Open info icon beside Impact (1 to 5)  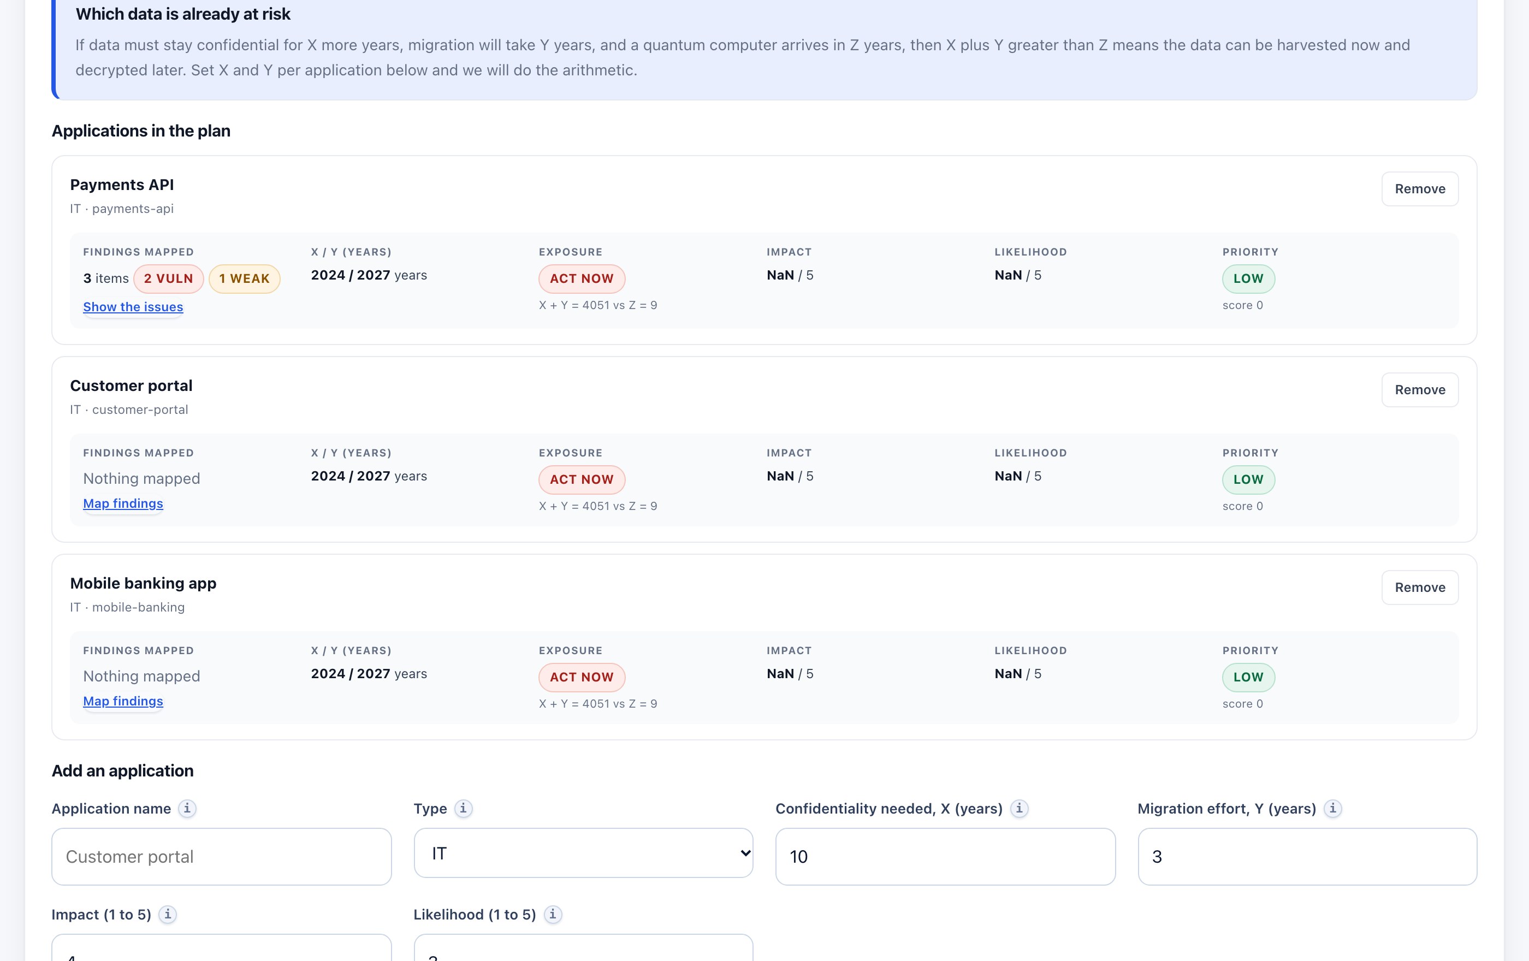(x=168, y=914)
